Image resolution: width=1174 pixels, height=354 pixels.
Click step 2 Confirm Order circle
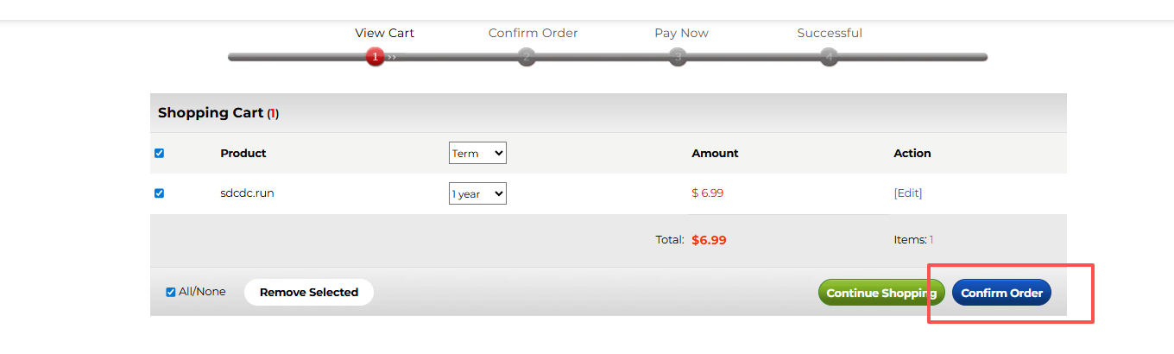[x=527, y=57]
